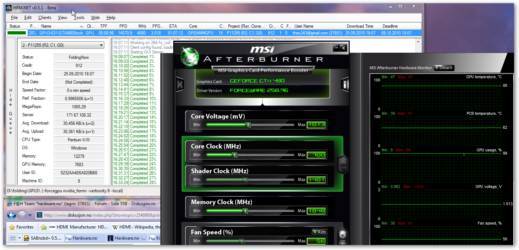Screen dimensions: 519x250
Task: Click the Internet Explorer forward button
Action: (22, 215)
